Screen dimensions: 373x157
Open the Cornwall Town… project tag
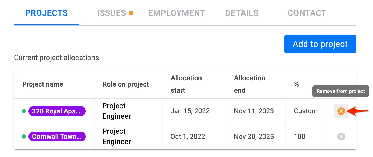[x=57, y=137]
